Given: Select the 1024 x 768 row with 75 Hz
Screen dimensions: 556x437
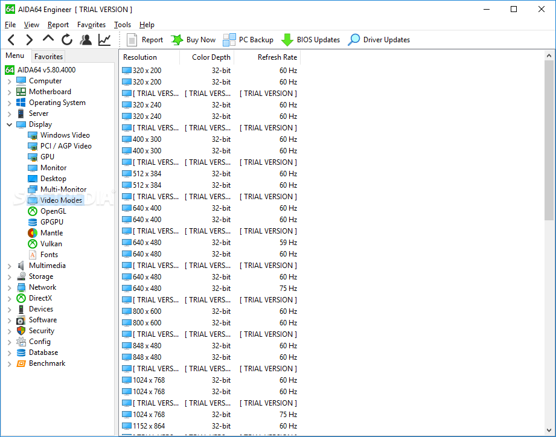Looking at the screenshot, I should (209, 414).
